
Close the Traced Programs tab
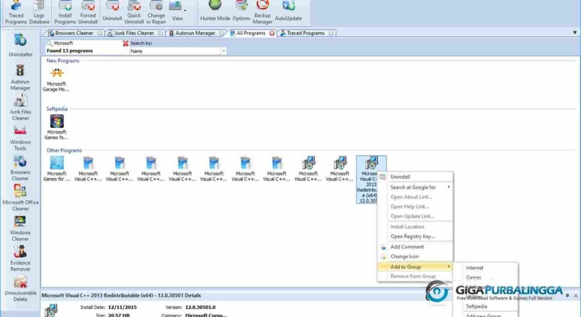pyautogui.click(x=331, y=33)
